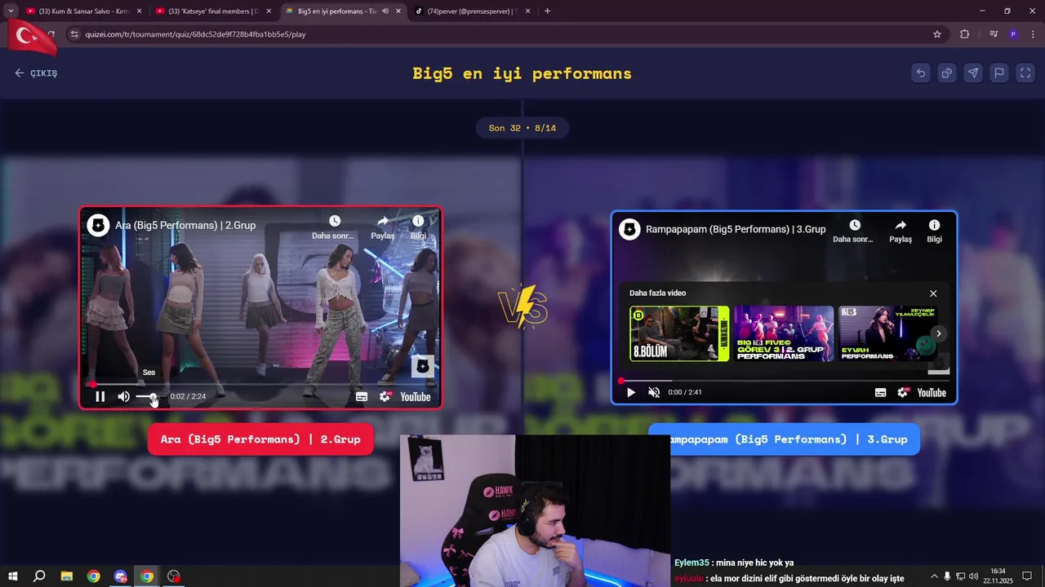Click the send/share paper plane icon

click(x=973, y=73)
